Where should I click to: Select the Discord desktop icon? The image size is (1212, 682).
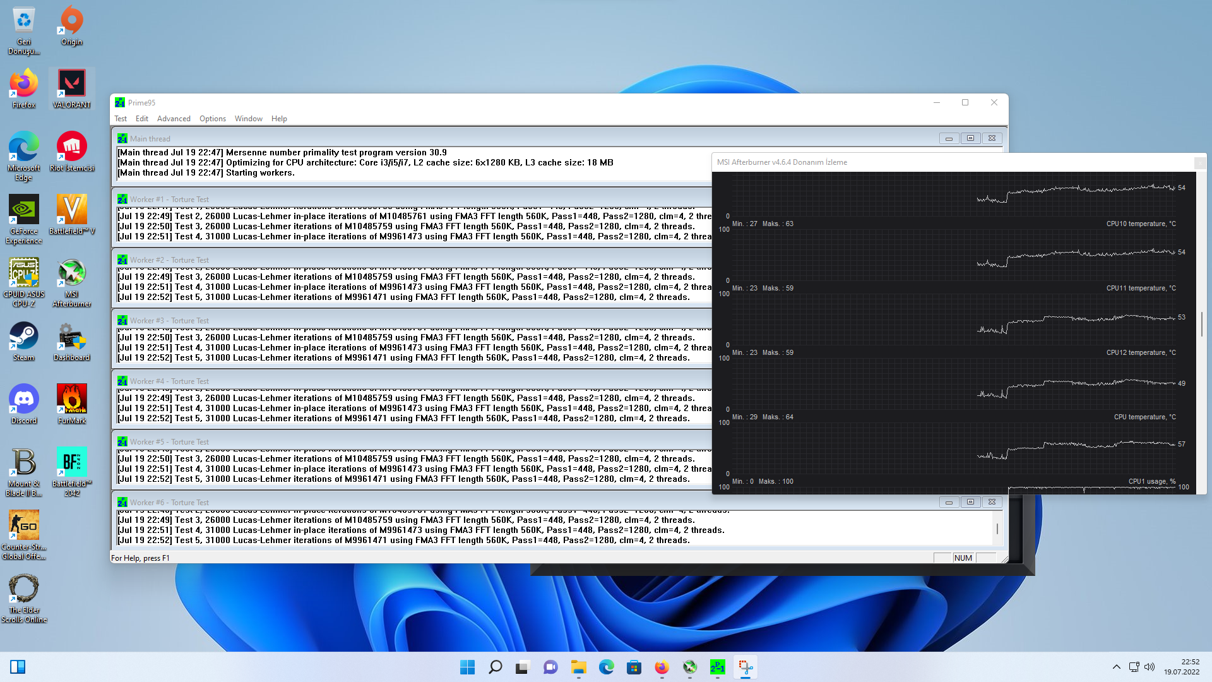click(x=24, y=403)
